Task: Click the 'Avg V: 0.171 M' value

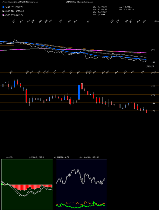Action: coord(126,7)
